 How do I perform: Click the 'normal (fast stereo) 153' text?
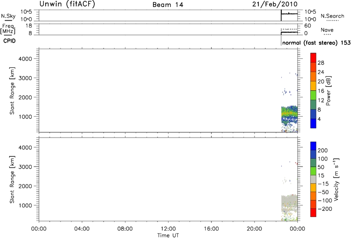click(x=316, y=43)
